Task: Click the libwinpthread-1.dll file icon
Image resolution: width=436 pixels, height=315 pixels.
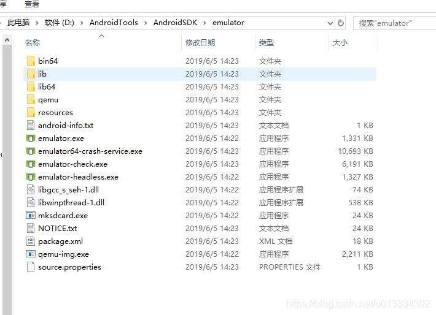Action: 31,203
